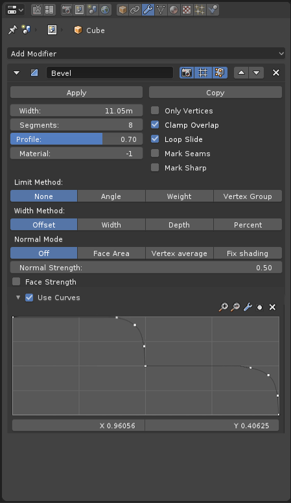Click the Segments value field
The image size is (291, 503).
(x=76, y=125)
